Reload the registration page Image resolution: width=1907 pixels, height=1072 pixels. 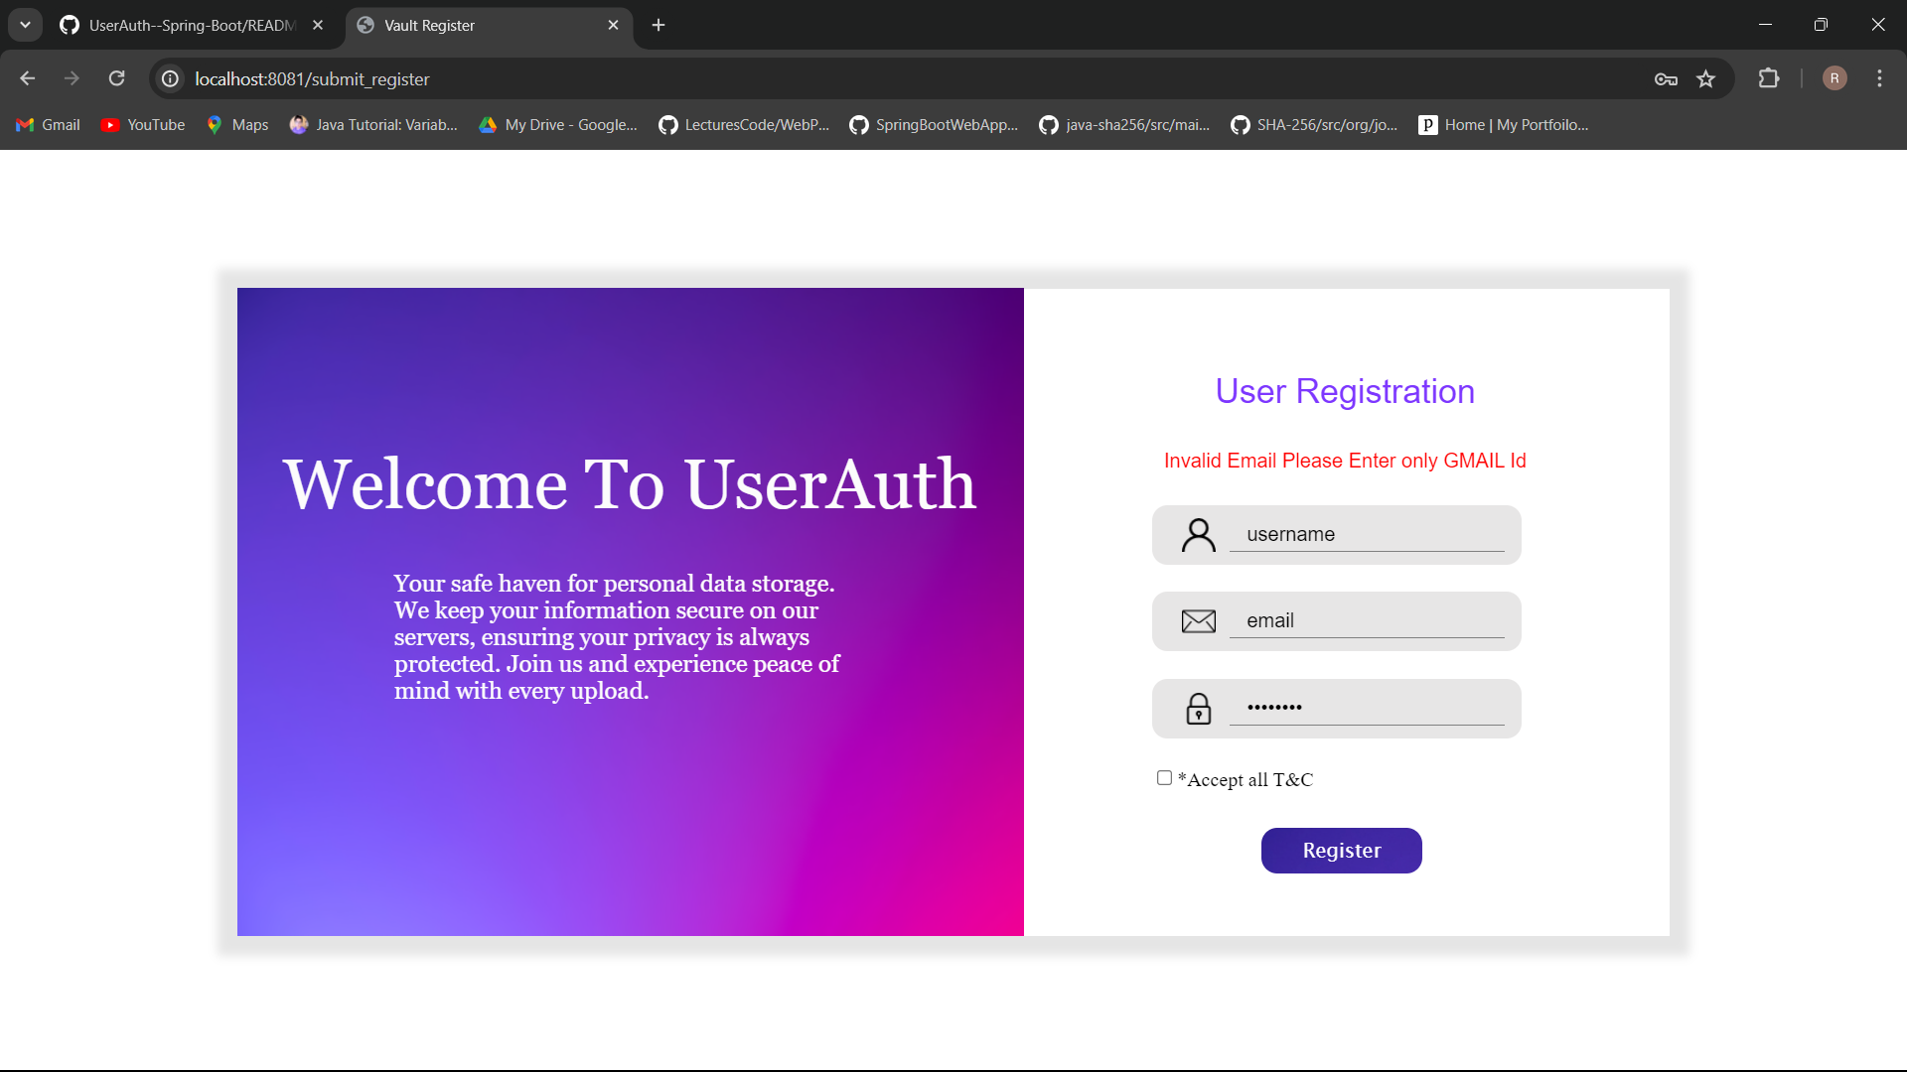tap(116, 78)
